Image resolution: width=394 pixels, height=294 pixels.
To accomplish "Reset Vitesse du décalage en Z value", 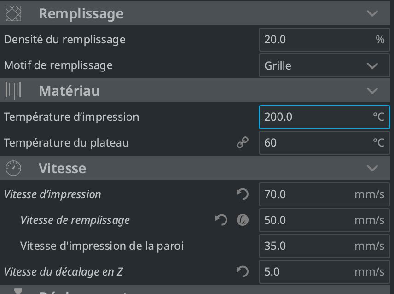I will click(242, 272).
